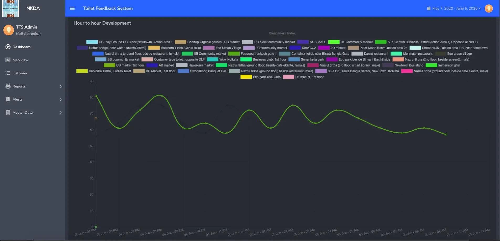Click the List view icon
500x241 pixels.
pos(8,73)
